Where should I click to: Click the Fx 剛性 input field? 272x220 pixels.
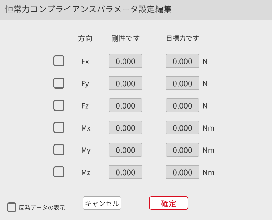tap(126, 61)
